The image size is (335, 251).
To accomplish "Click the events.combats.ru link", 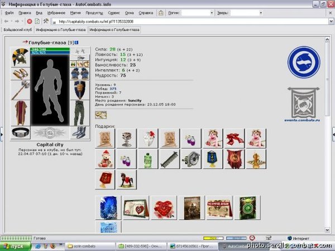I will (302, 120).
